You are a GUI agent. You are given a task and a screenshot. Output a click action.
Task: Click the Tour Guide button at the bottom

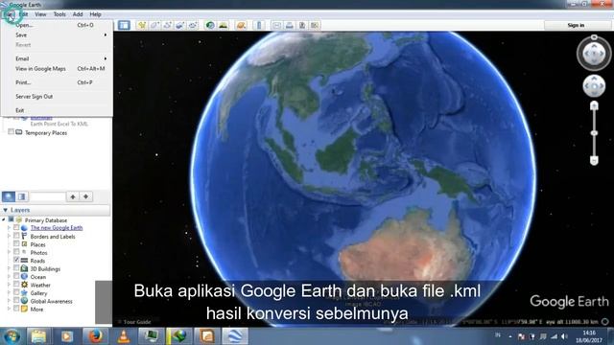(x=134, y=322)
